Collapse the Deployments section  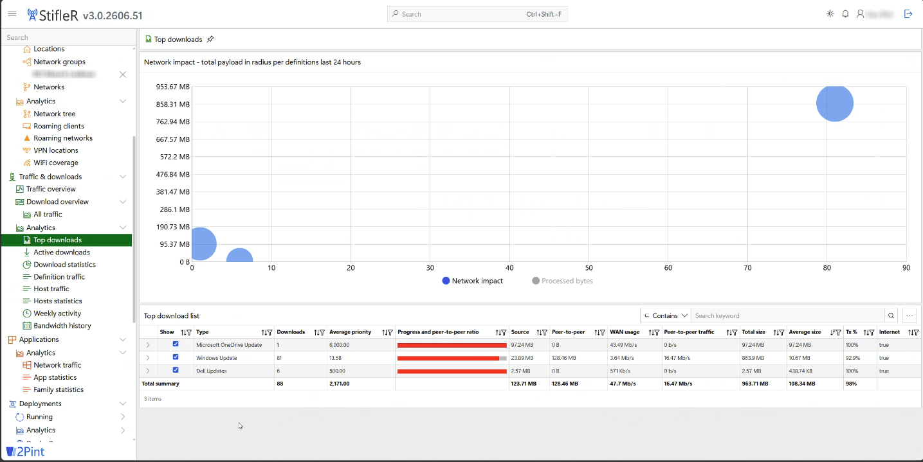[x=123, y=404]
